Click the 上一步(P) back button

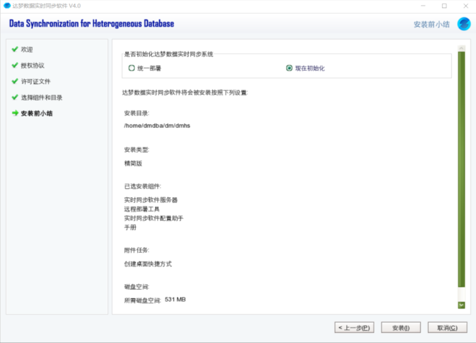354,327
